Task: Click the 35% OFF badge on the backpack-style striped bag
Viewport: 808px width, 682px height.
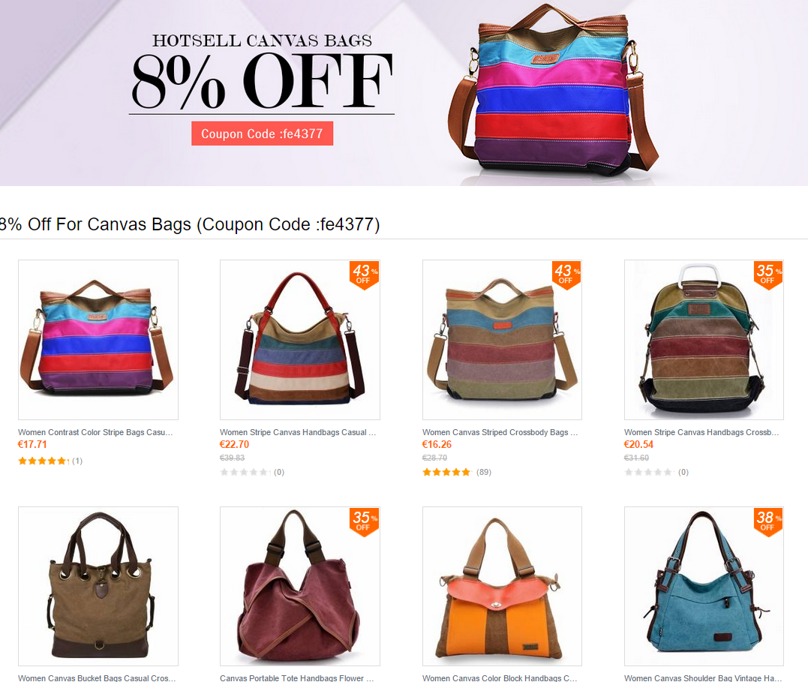Action: 768,275
